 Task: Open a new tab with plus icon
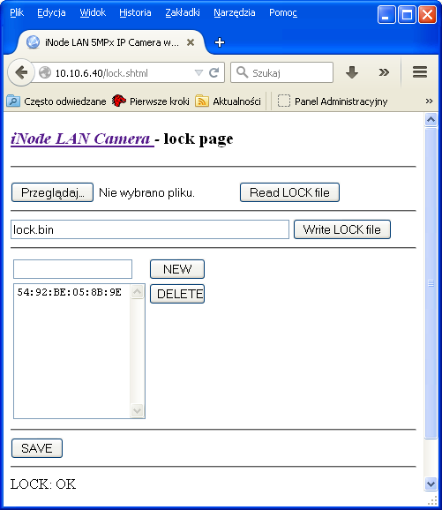click(220, 42)
